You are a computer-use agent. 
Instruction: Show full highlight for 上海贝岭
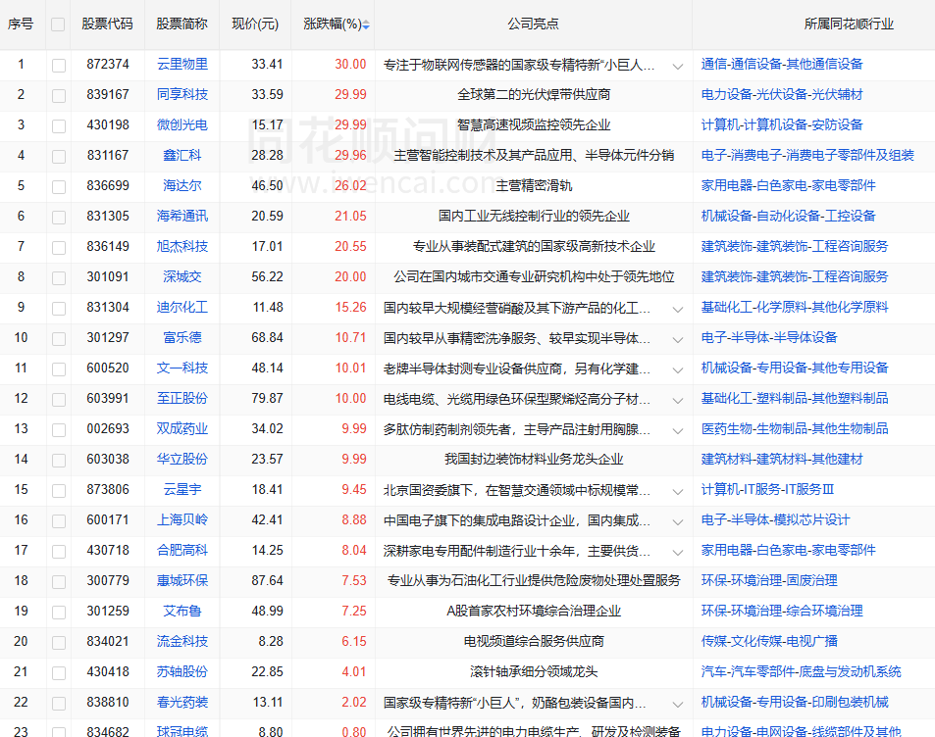click(x=678, y=522)
